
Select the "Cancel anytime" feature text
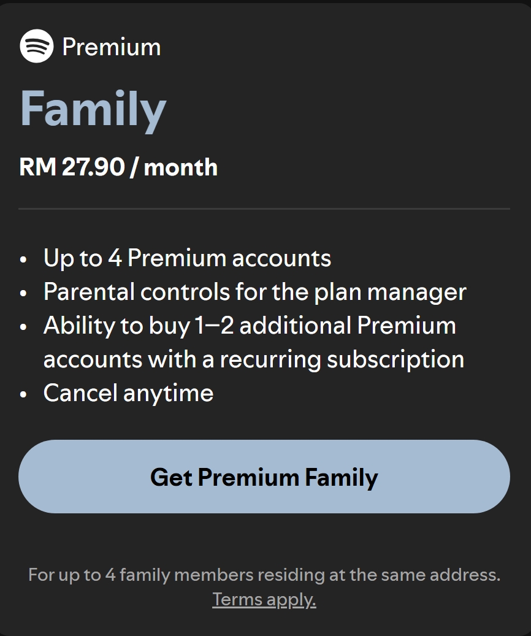click(128, 393)
